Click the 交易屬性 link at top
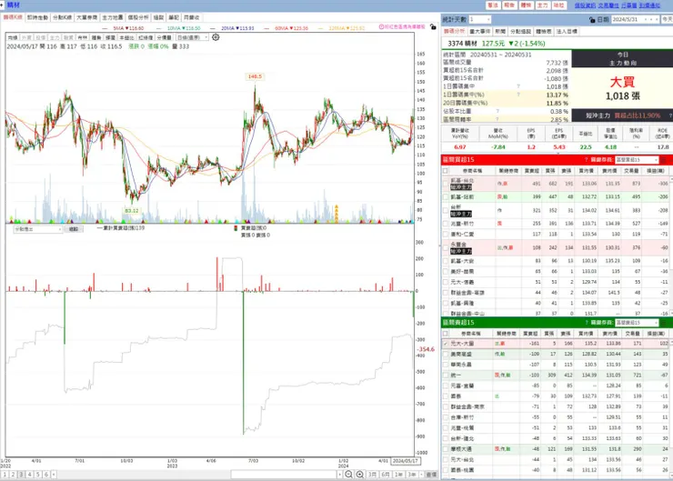Viewport: 673px width, 481px height. click(608, 5)
